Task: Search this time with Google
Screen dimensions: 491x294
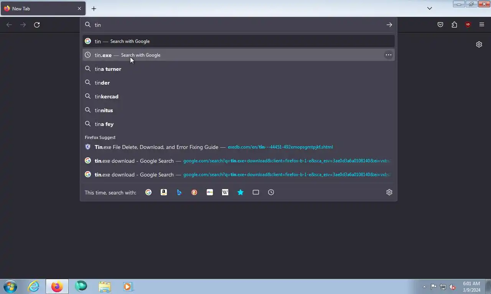Action: pos(148,192)
